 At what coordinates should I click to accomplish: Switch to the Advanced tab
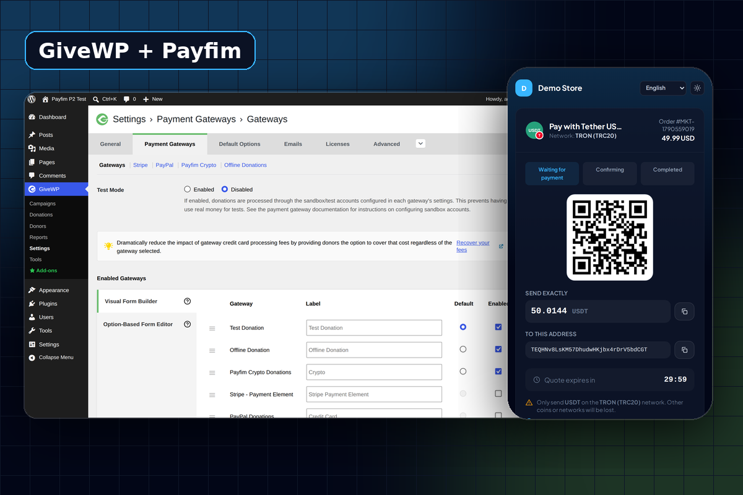pos(386,144)
